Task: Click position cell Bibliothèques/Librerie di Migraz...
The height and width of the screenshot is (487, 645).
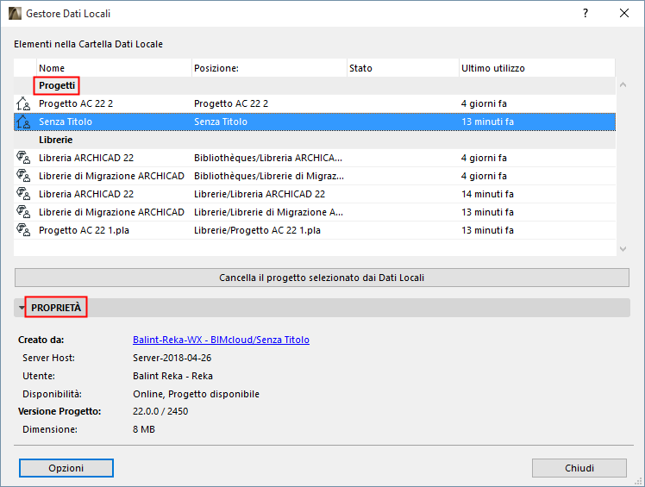Action: click(x=269, y=176)
